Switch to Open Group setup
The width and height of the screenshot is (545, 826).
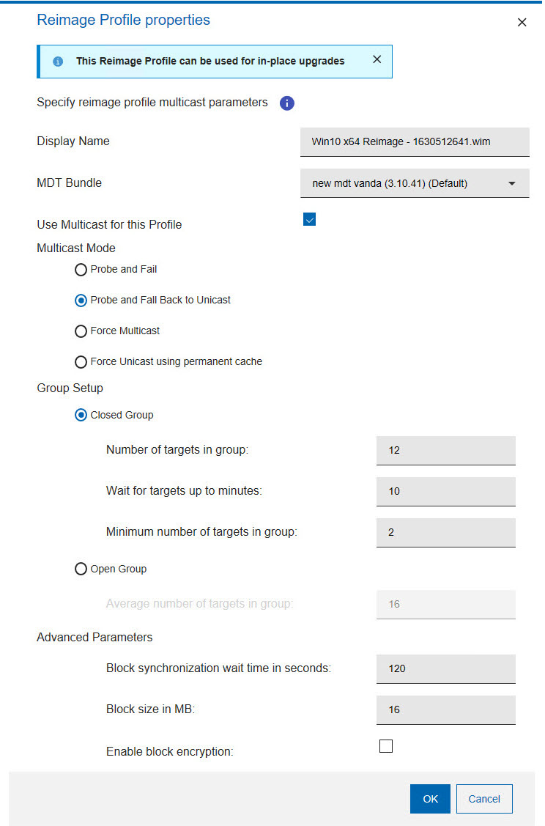pos(81,569)
